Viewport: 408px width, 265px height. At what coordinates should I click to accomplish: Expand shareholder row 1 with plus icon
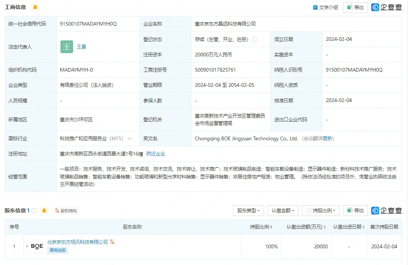tap(27, 246)
